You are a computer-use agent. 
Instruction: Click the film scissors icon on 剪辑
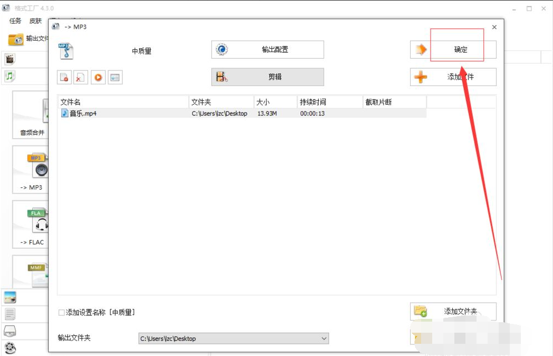point(222,77)
